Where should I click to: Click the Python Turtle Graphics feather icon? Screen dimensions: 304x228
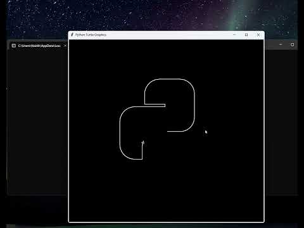(72, 35)
